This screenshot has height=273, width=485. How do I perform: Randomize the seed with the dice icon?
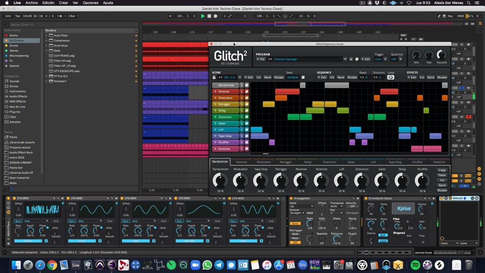pos(303,77)
